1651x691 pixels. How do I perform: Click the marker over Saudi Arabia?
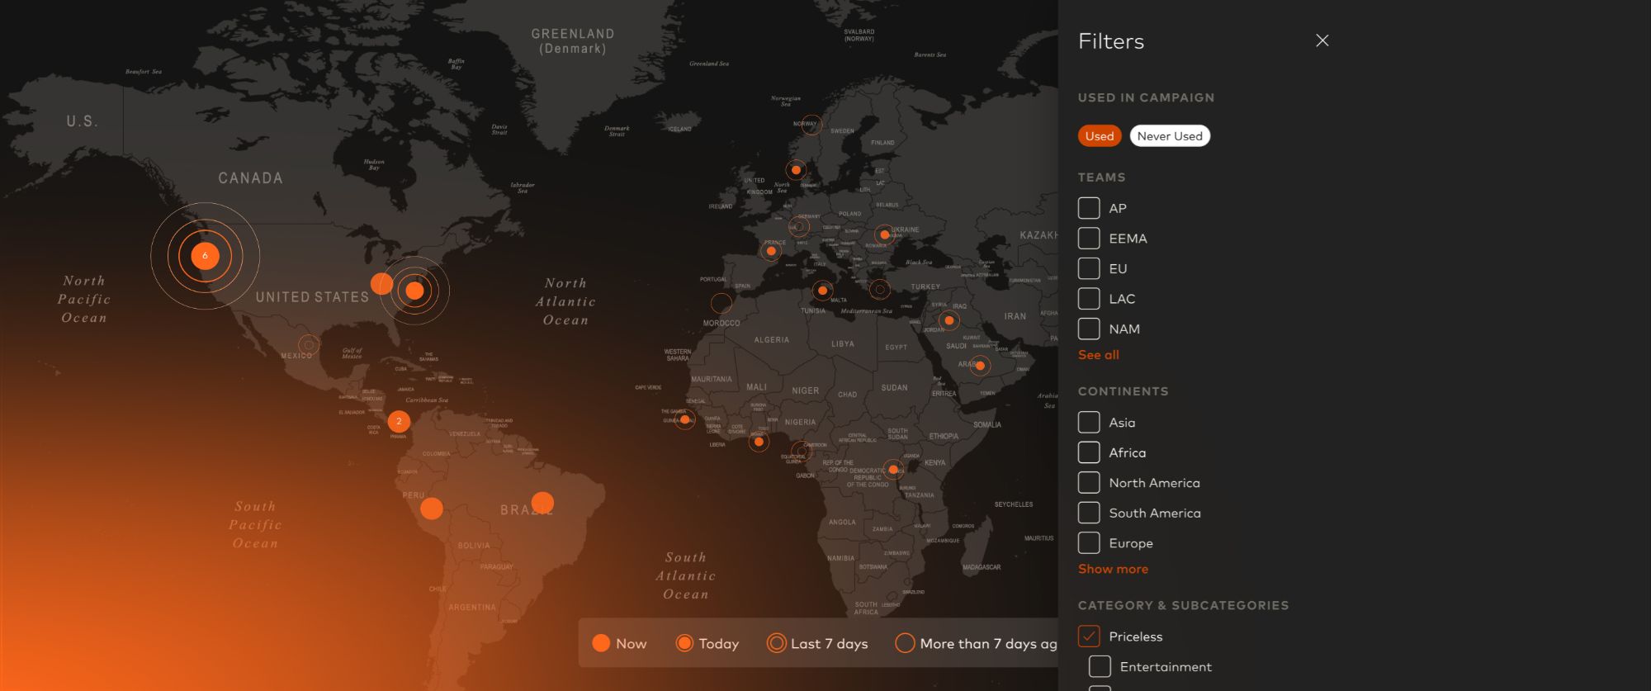[980, 365]
